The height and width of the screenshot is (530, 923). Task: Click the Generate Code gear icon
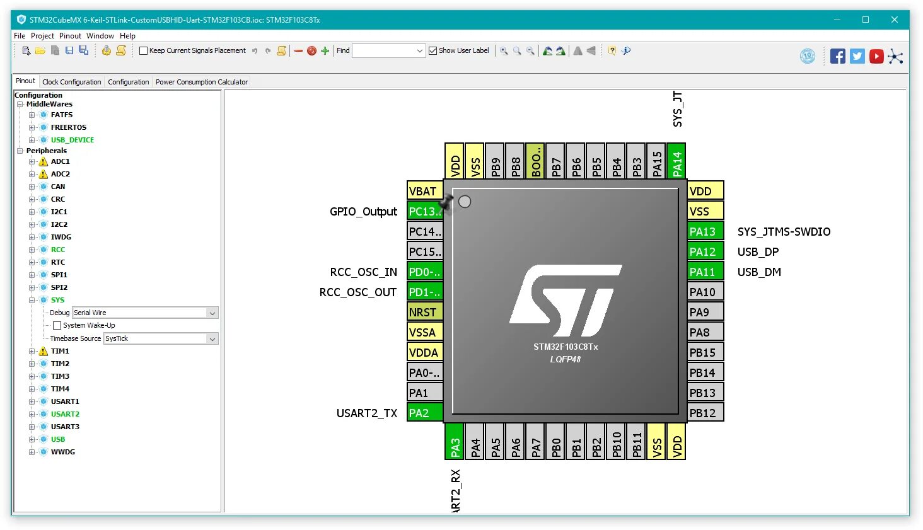pyautogui.click(x=106, y=50)
